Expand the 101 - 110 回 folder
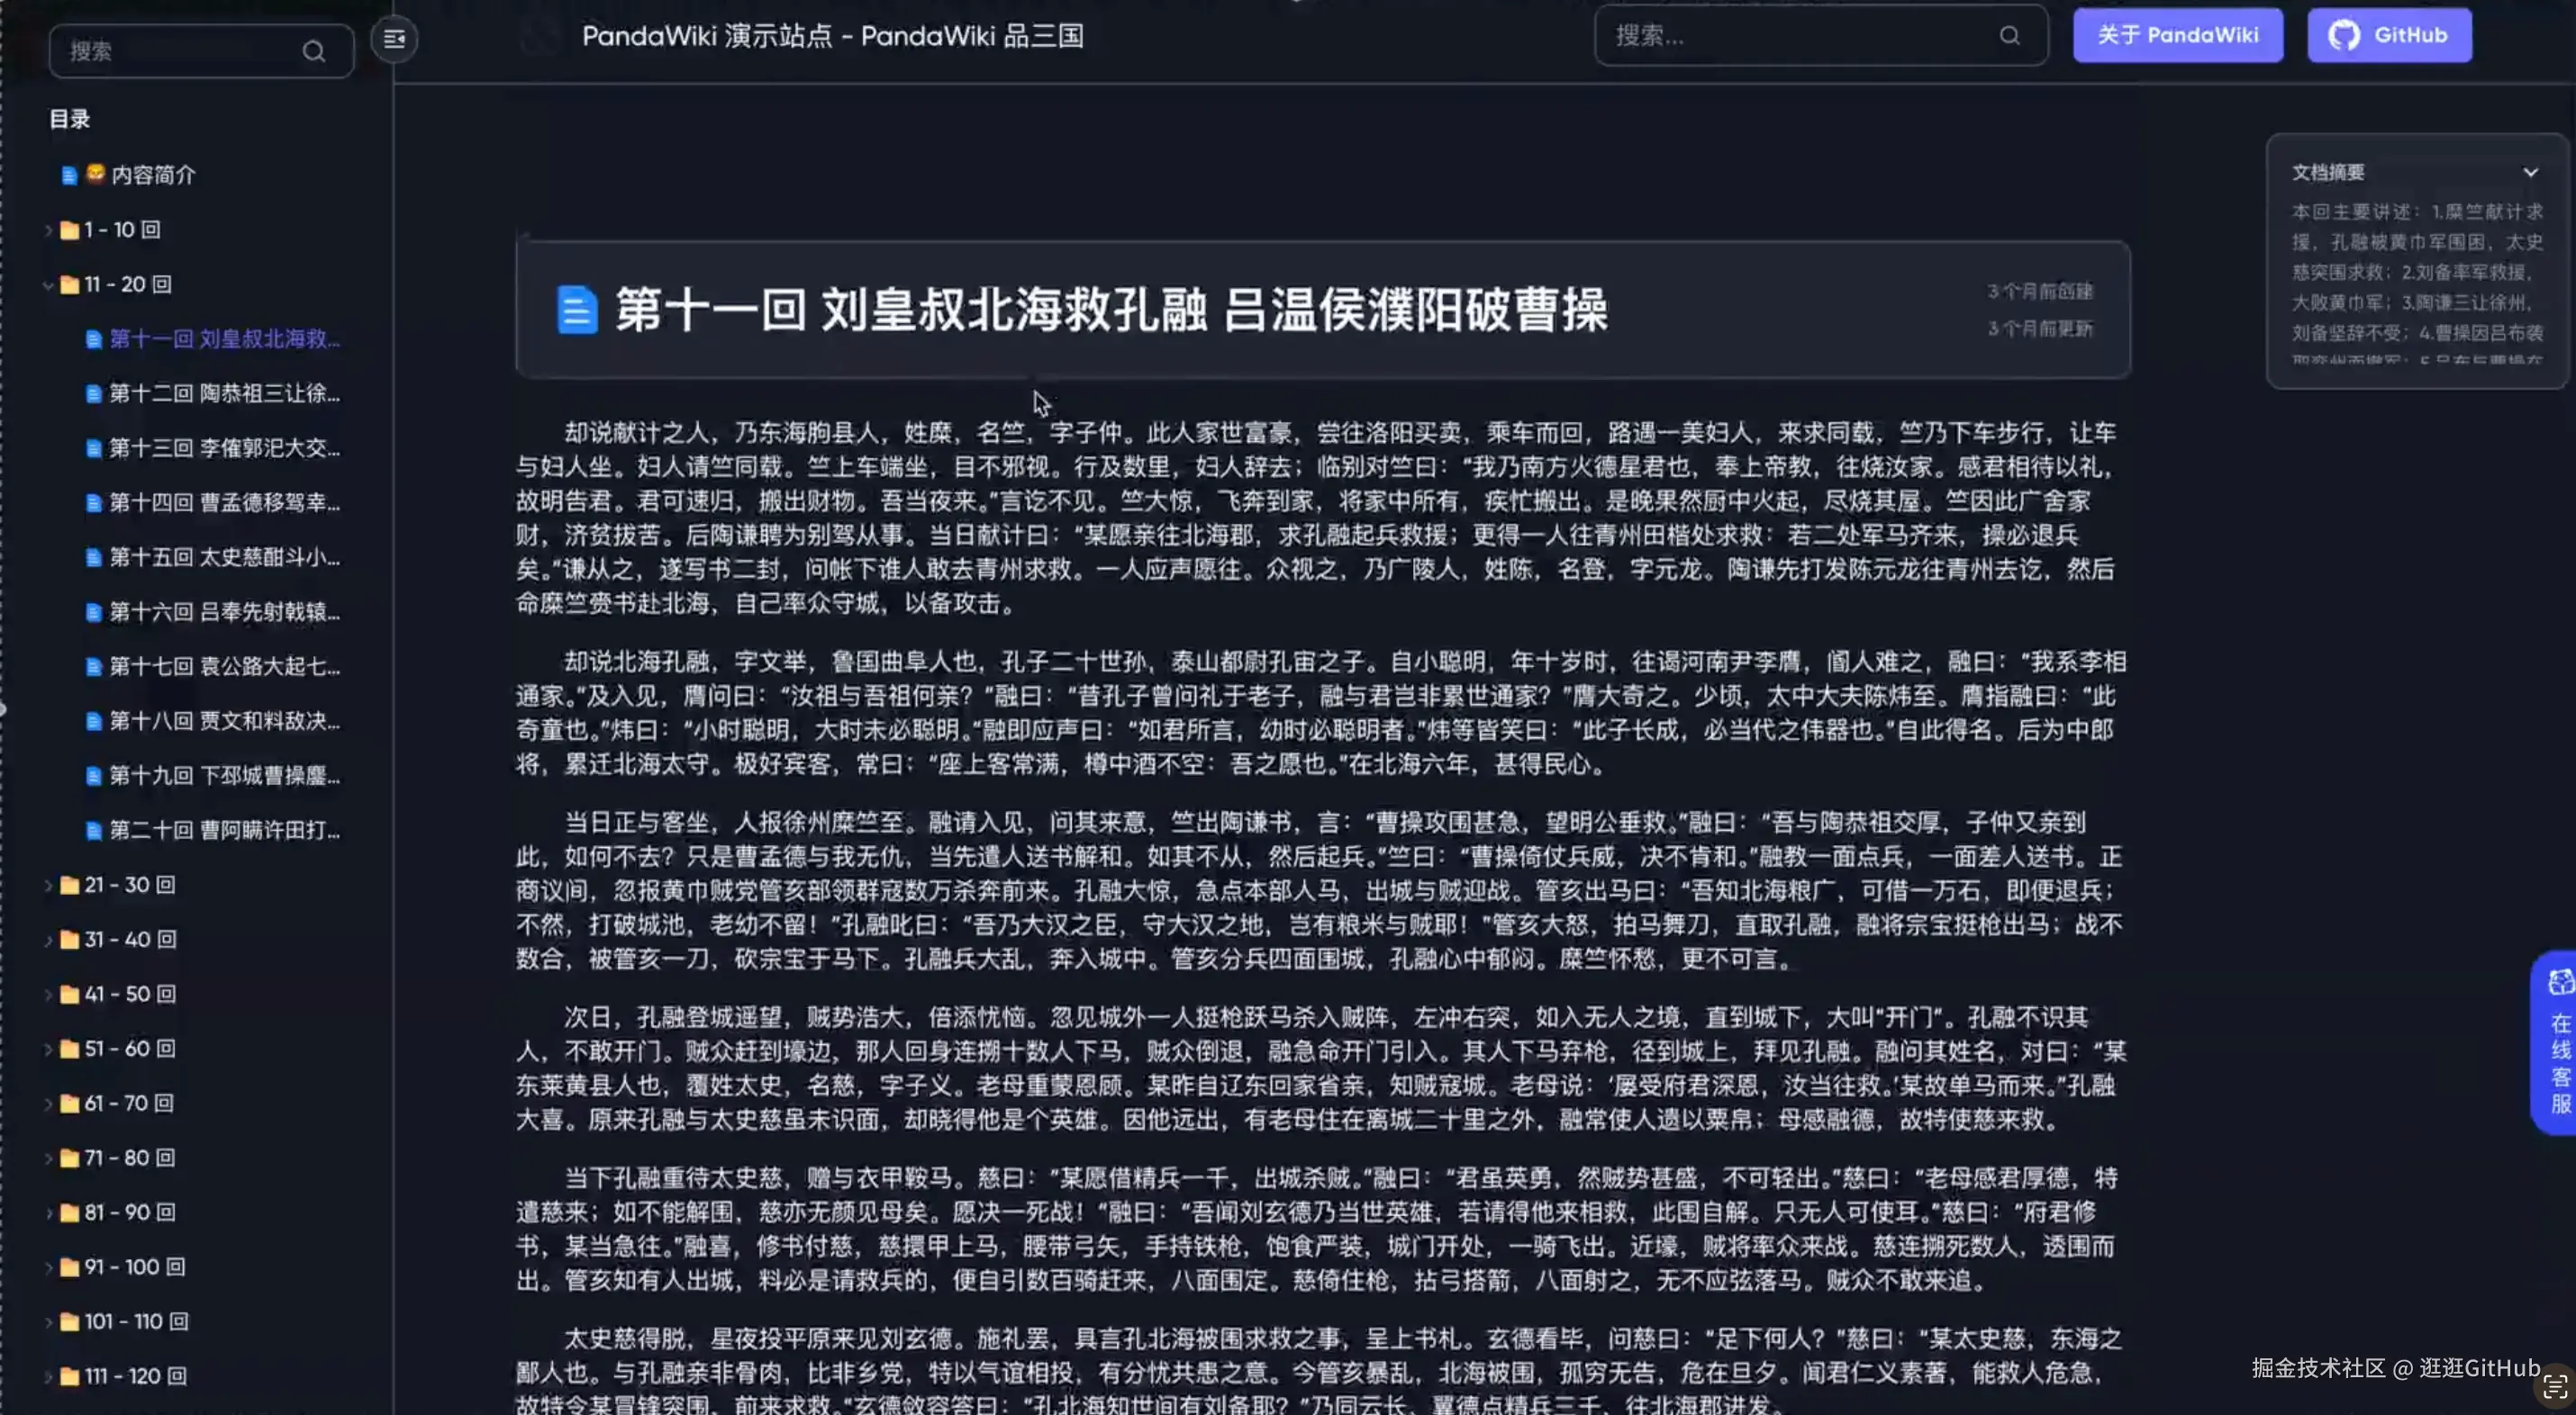The width and height of the screenshot is (2576, 1415). click(47, 1321)
